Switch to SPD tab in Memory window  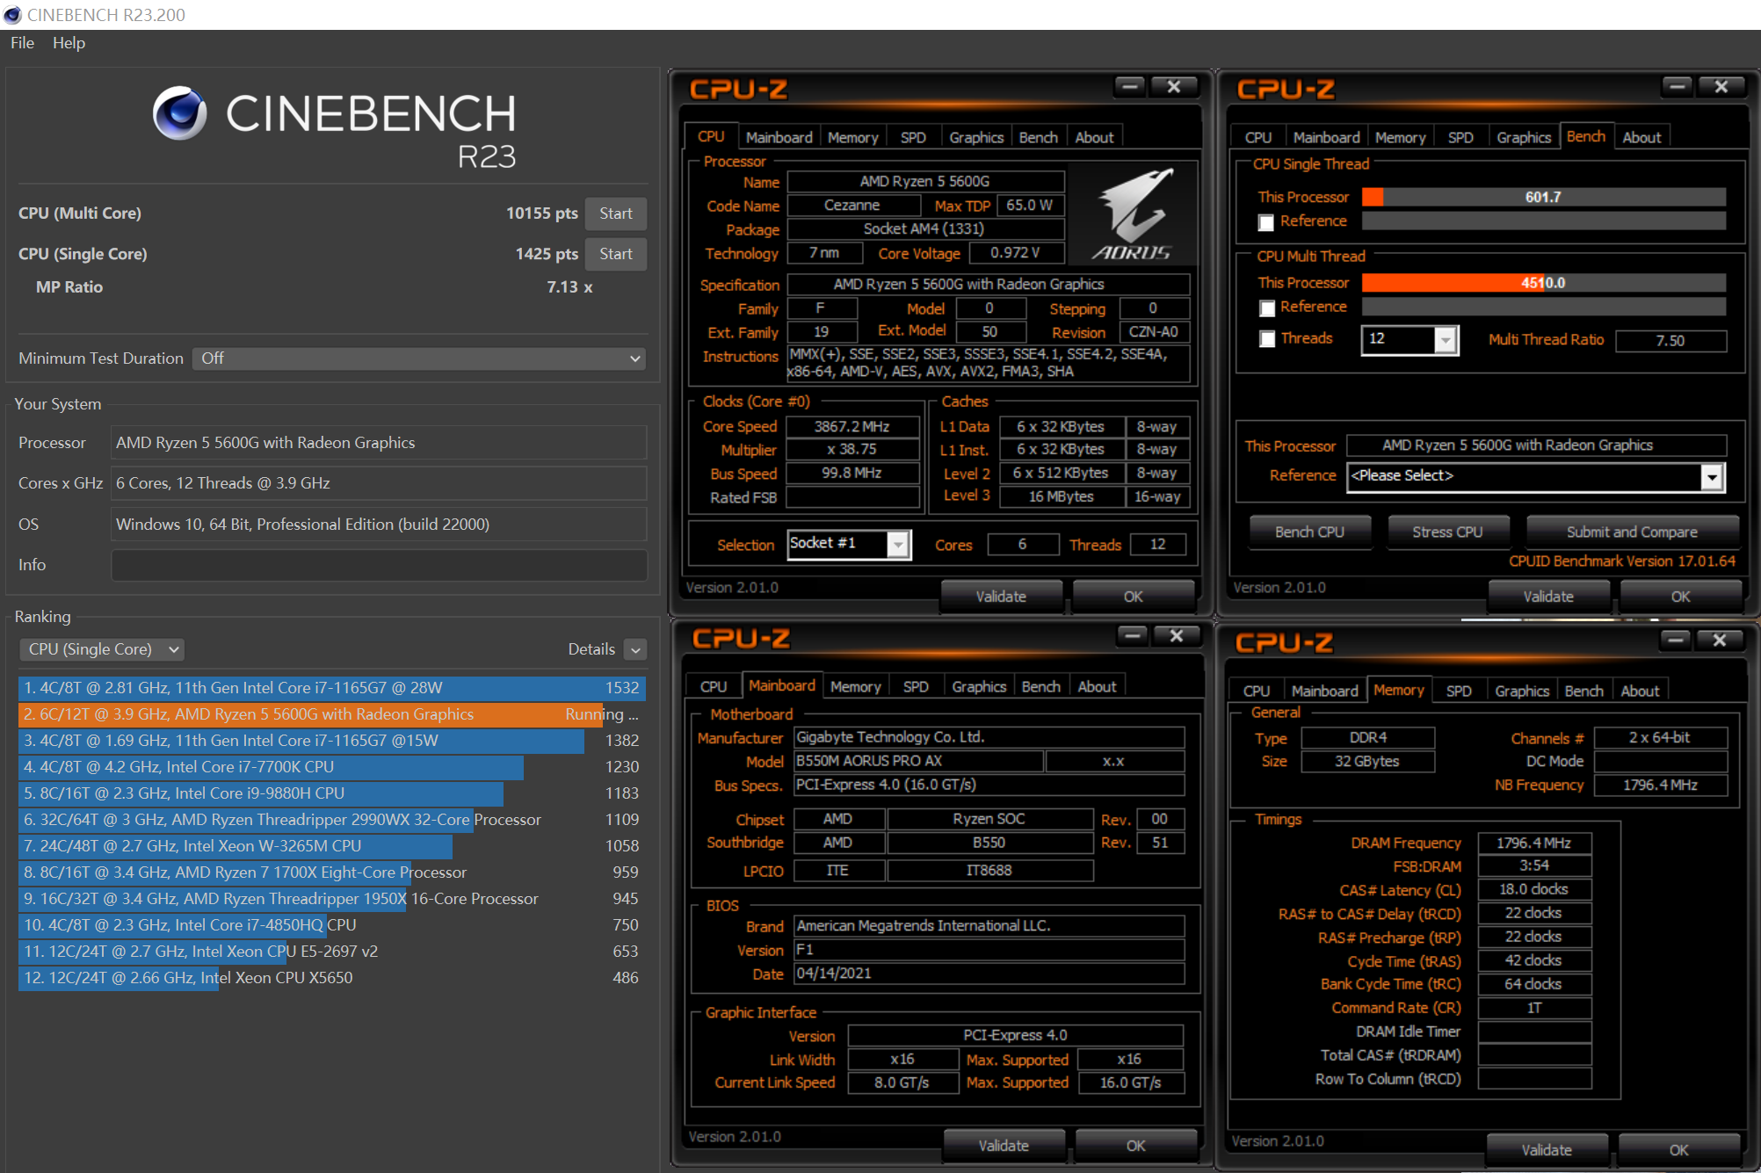[x=1458, y=691]
